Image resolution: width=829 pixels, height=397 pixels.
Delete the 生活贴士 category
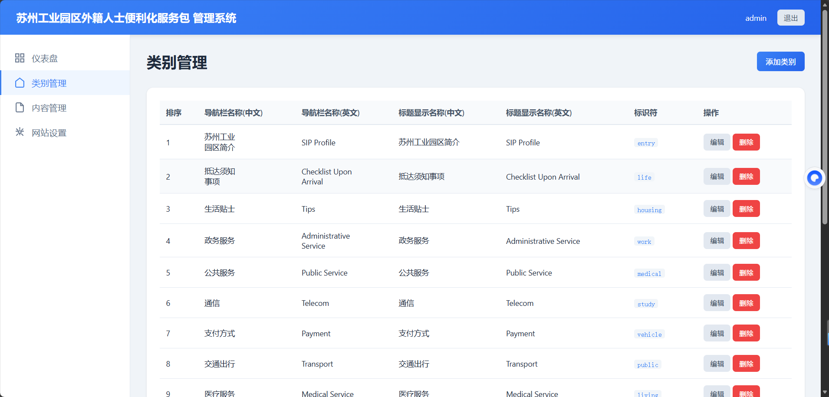coord(746,208)
